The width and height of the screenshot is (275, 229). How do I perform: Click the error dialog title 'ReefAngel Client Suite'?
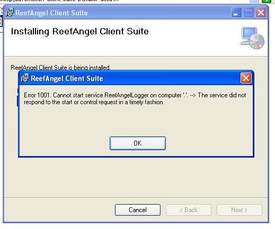click(x=67, y=78)
